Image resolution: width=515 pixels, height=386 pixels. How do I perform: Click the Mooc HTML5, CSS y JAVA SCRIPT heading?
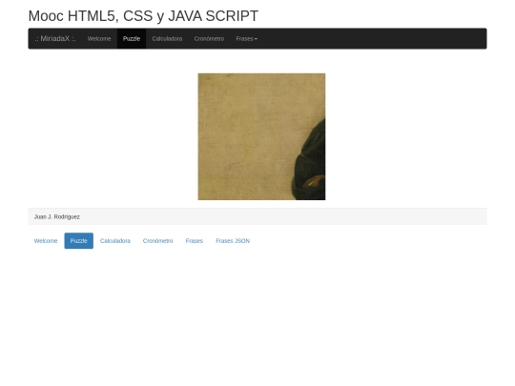pos(143,16)
